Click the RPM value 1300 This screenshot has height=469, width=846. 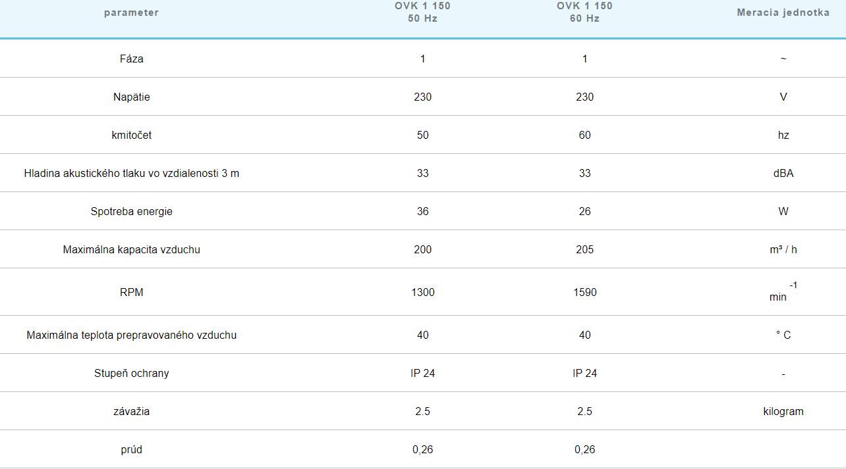coord(422,292)
